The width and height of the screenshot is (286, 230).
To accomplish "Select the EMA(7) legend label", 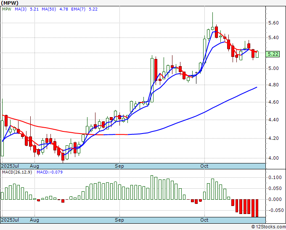I will (x=78, y=9).
